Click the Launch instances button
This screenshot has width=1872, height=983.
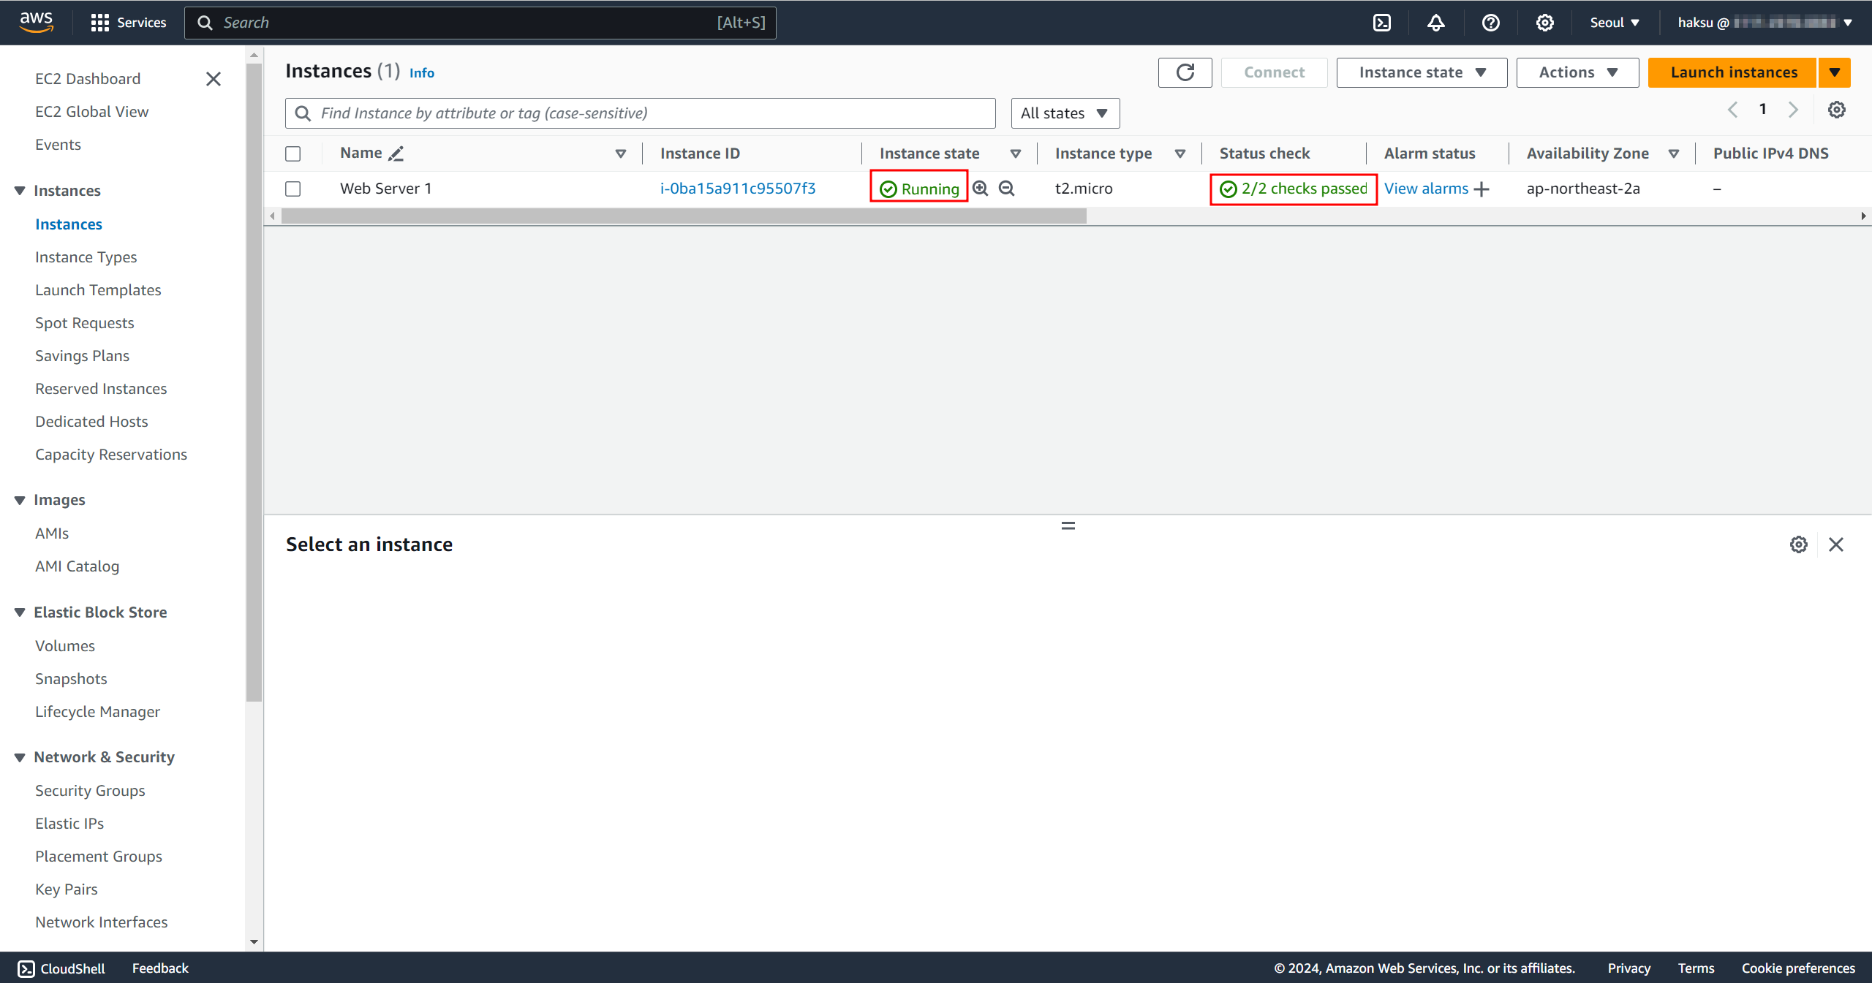(1733, 72)
